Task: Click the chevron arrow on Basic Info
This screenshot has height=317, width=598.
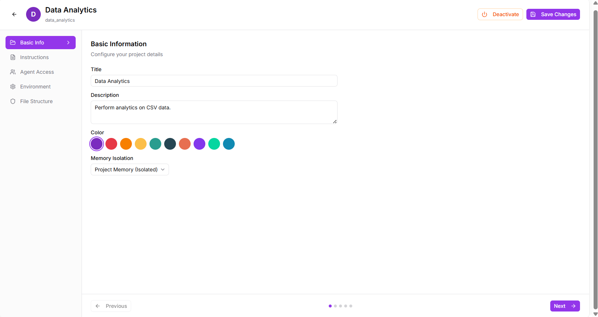Action: coord(68,43)
